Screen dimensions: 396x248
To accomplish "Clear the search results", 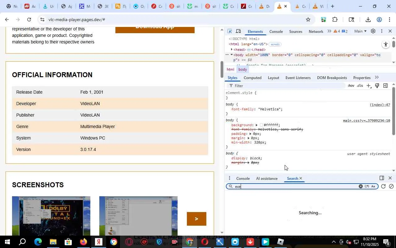I will click(391, 186).
